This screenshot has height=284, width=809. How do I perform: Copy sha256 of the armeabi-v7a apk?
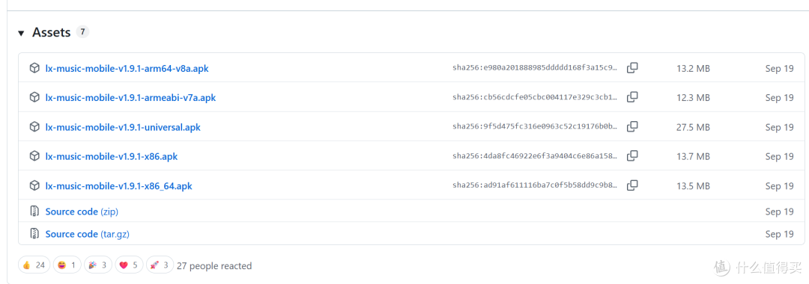coord(632,97)
